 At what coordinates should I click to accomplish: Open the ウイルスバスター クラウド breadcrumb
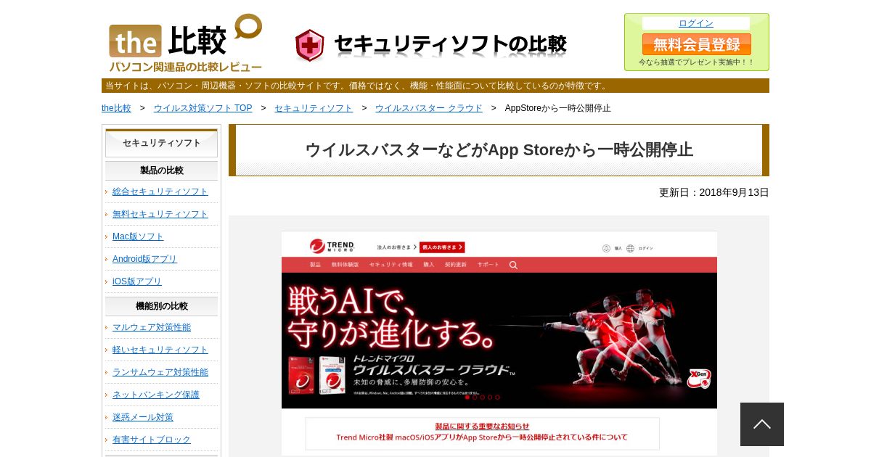click(428, 108)
